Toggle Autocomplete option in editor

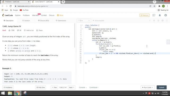click(99, 21)
